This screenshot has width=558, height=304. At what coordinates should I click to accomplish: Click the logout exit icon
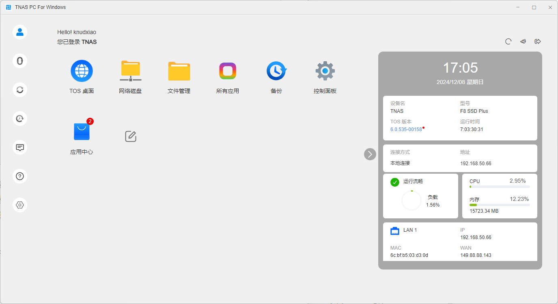(x=538, y=41)
